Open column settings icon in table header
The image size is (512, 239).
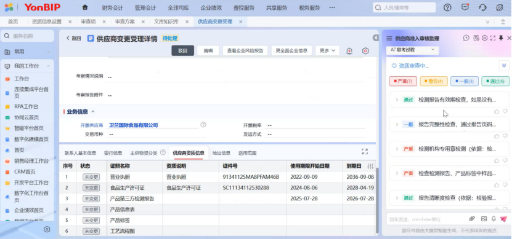(x=370, y=166)
